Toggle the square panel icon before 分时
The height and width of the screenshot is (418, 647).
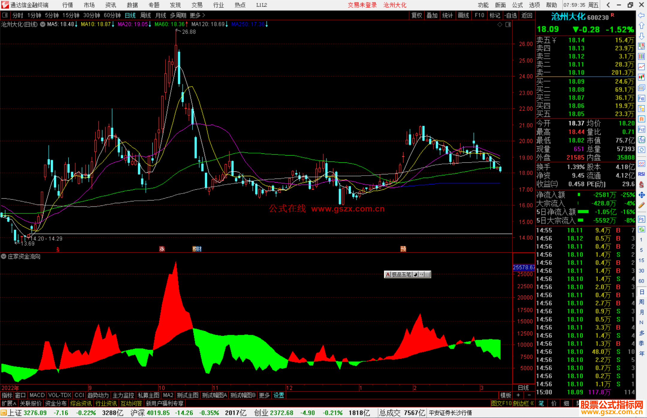(x=5, y=15)
